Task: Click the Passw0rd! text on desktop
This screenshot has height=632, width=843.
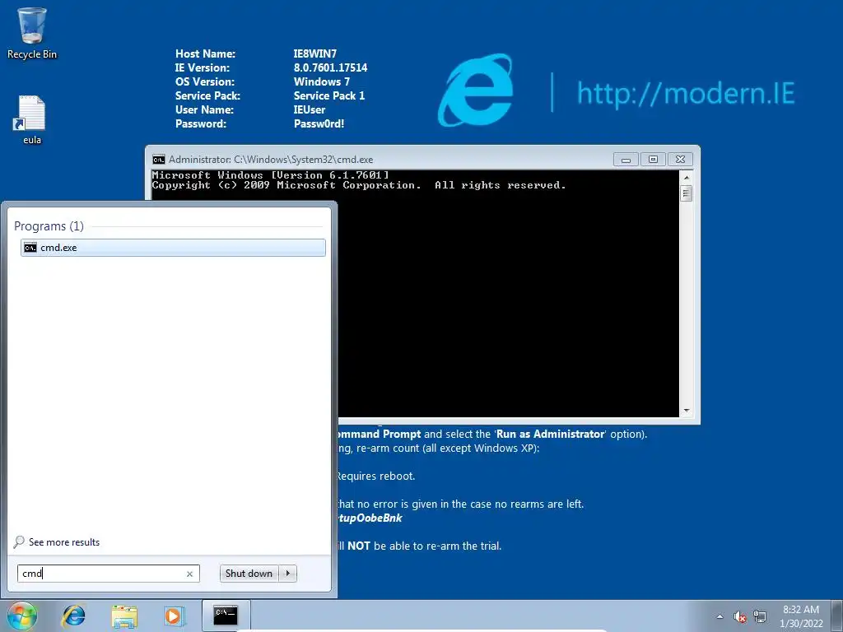Action: coord(319,123)
